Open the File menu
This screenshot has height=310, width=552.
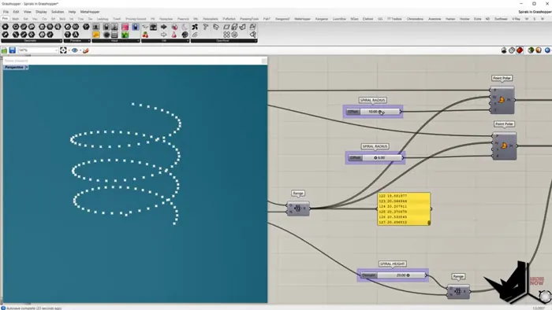(x=6, y=12)
